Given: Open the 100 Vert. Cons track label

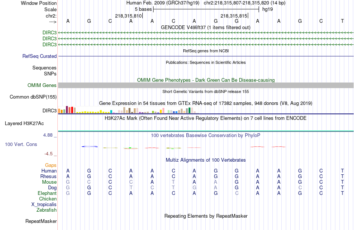Looking at the screenshot, I should (x=21, y=144).
